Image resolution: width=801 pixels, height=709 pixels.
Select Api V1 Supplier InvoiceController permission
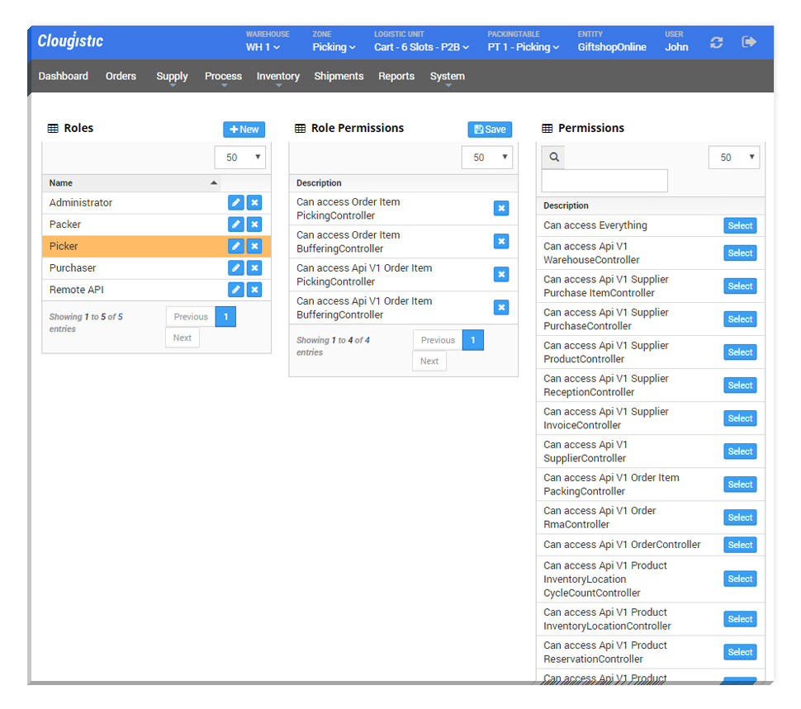point(740,418)
